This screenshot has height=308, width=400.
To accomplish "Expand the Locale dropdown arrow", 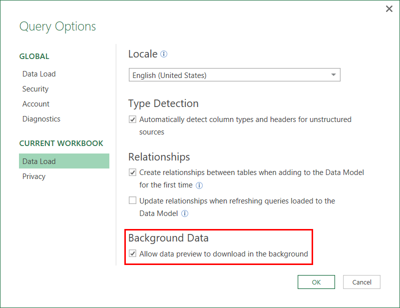I will tap(334, 75).
